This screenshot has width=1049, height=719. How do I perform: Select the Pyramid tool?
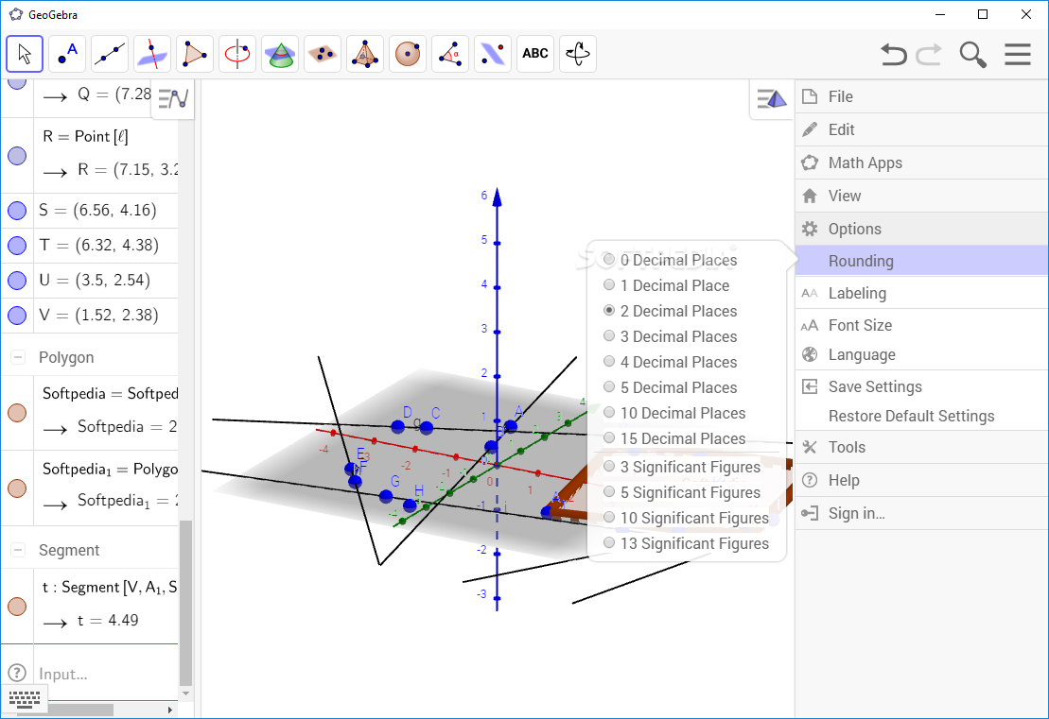click(x=365, y=54)
